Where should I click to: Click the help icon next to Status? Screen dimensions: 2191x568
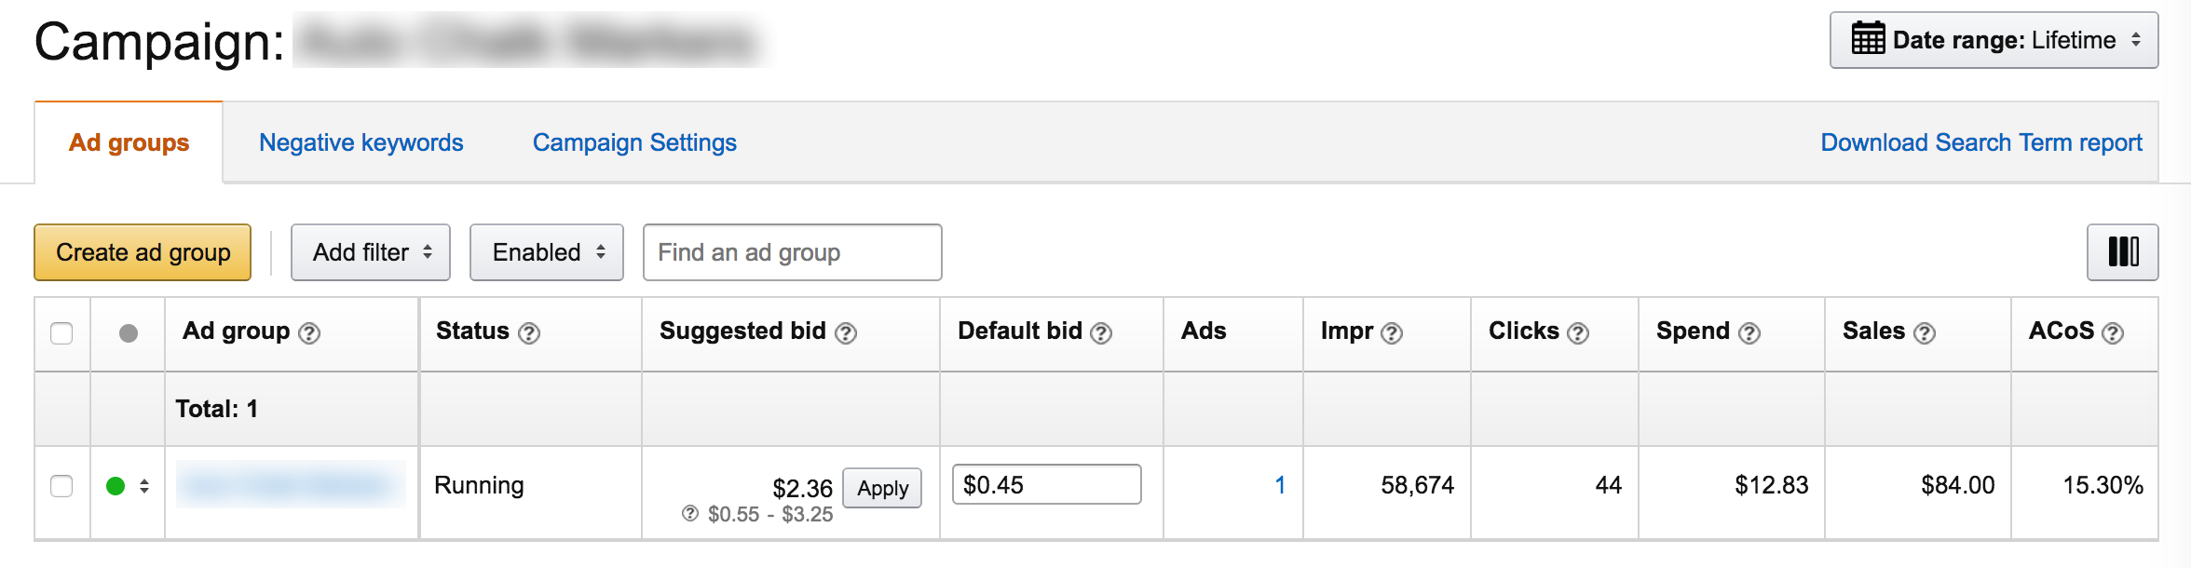pos(529,332)
